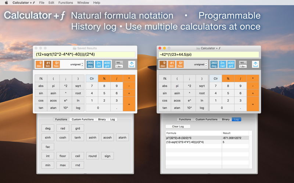294x183 pixels.
Task: Click formula field showing -42*(1/23+44.5/pi)
Action: pos(209,55)
